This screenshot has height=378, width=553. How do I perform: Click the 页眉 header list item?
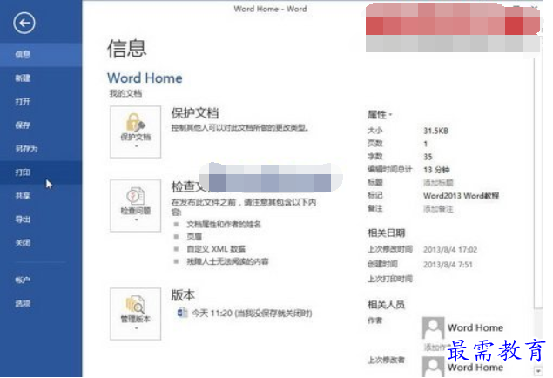click(x=194, y=237)
